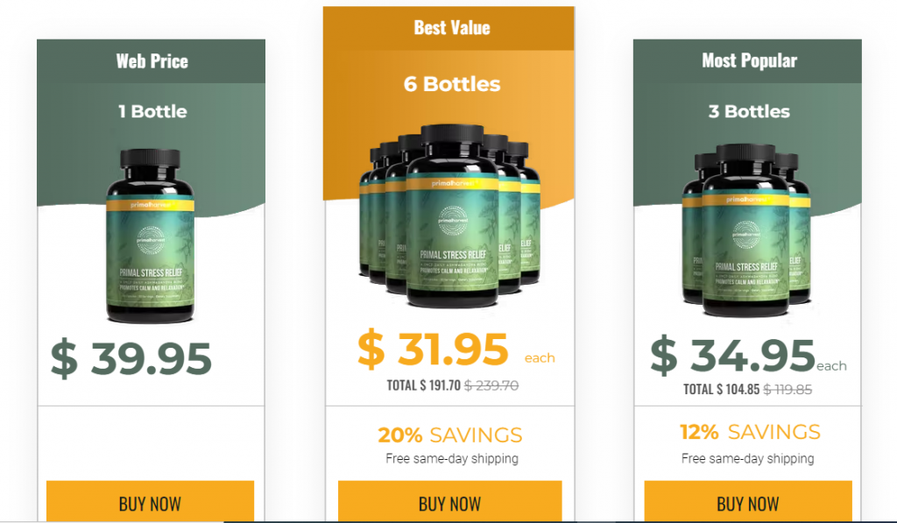
Task: Click Free same-day shipping under 20% savings
Action: 452,458
